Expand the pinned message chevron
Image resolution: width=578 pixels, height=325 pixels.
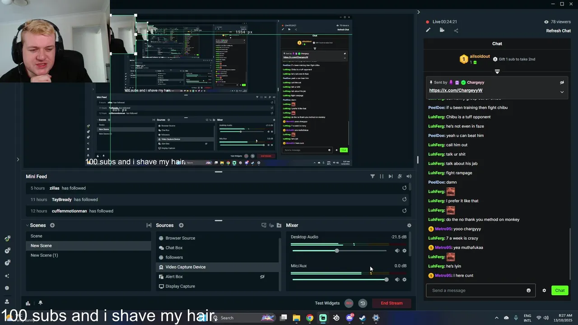562,92
